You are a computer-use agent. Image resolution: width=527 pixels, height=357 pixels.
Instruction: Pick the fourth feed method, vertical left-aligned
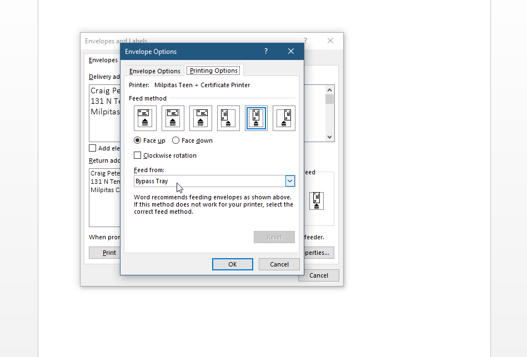pos(228,118)
